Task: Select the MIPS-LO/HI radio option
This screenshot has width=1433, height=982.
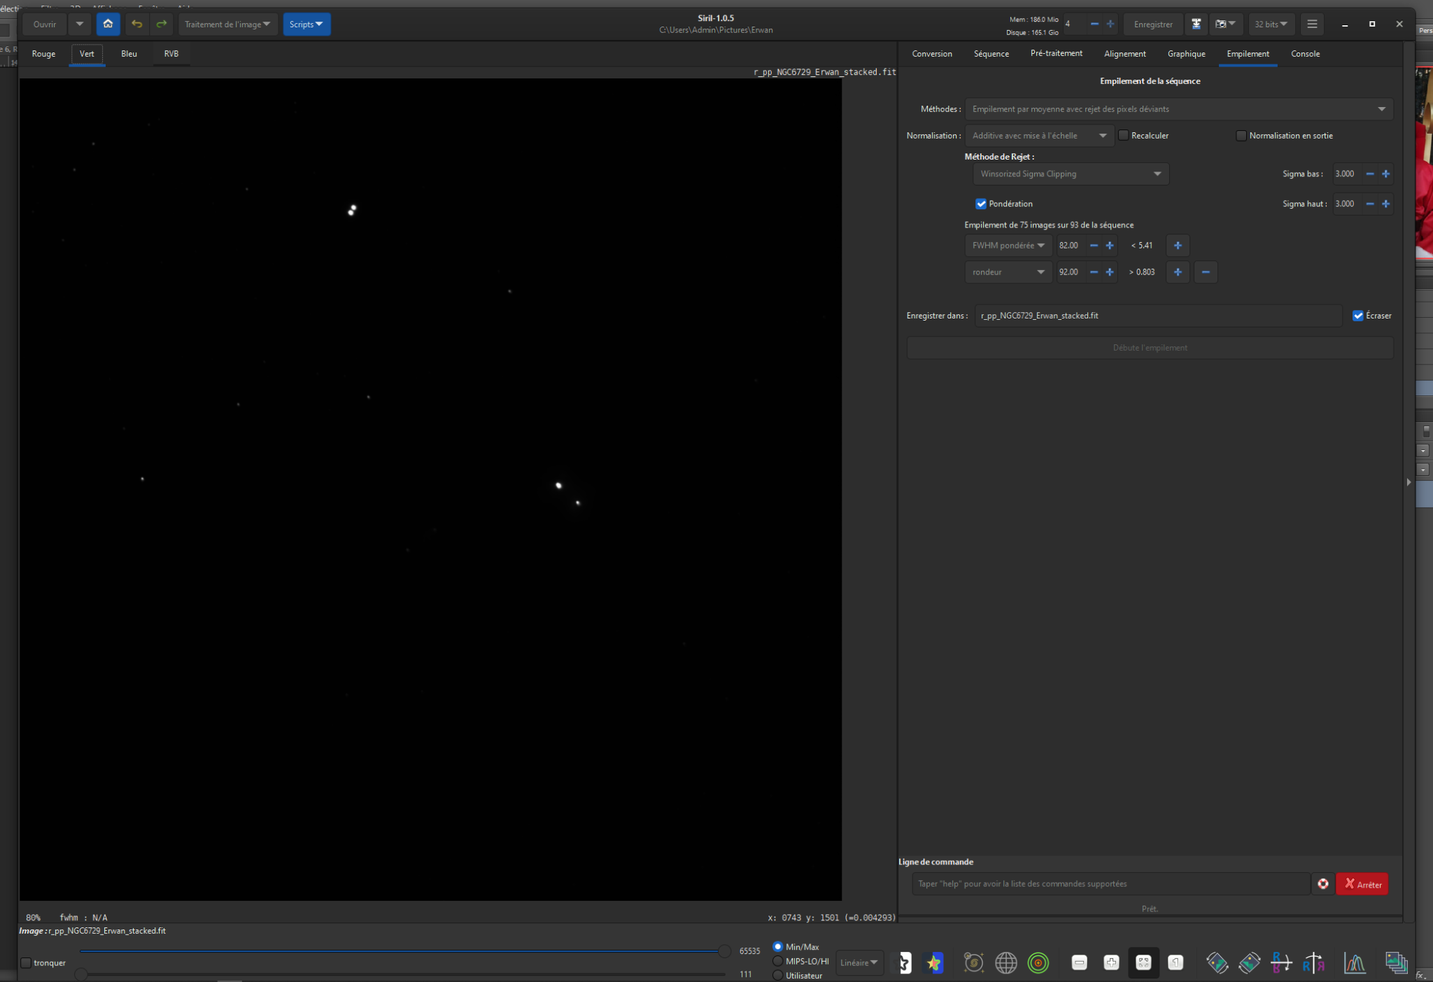Action: coord(777,961)
